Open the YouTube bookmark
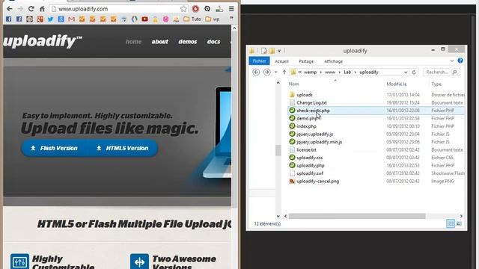Viewport: 479px width, 269px height. pyautogui.click(x=144, y=19)
